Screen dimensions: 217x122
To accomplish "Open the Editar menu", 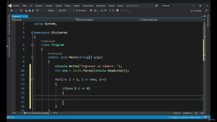I will [x=24, y=6].
